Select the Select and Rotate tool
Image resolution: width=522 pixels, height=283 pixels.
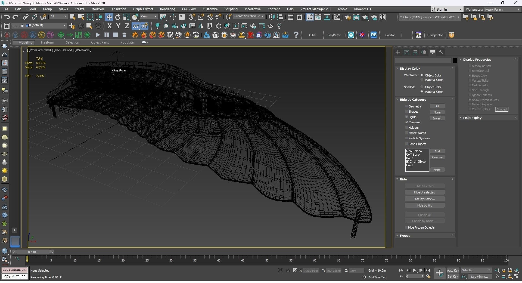click(118, 17)
